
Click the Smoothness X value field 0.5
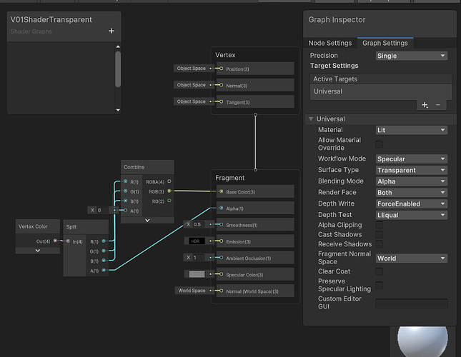pyautogui.click(x=199, y=225)
